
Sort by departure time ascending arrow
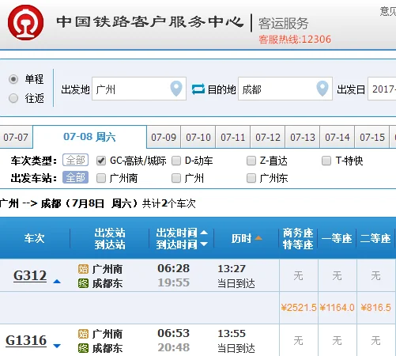click(x=204, y=233)
